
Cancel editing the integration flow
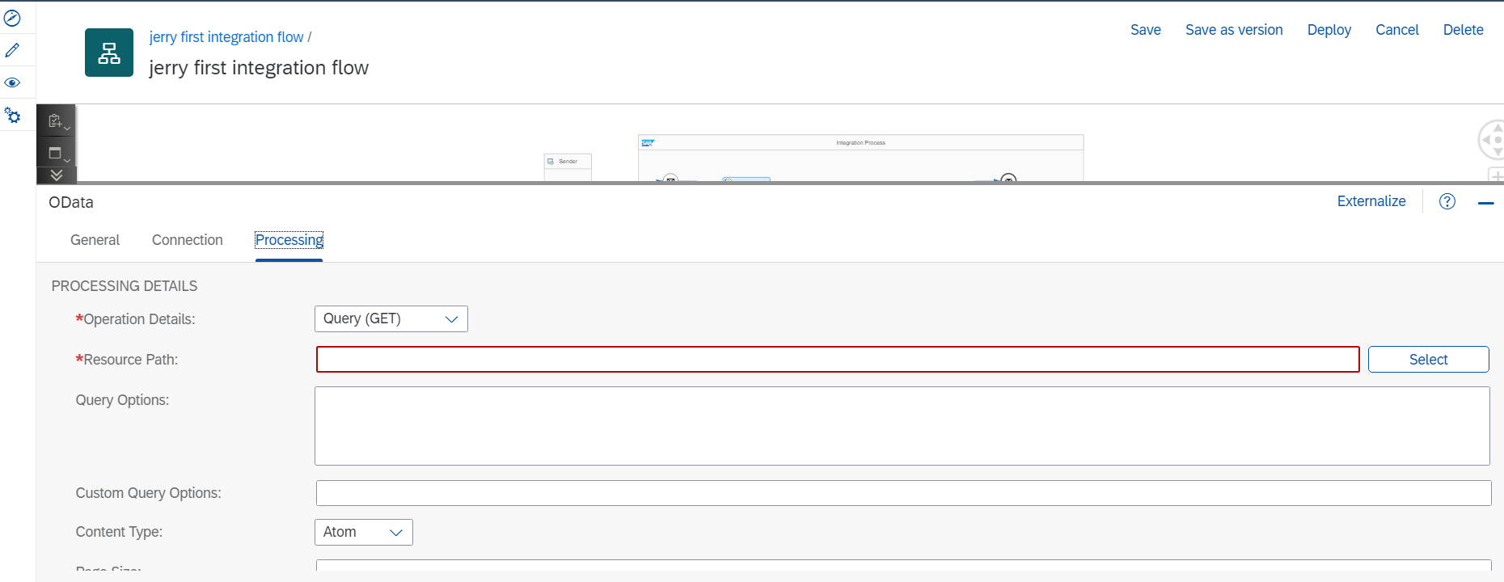click(x=1397, y=30)
